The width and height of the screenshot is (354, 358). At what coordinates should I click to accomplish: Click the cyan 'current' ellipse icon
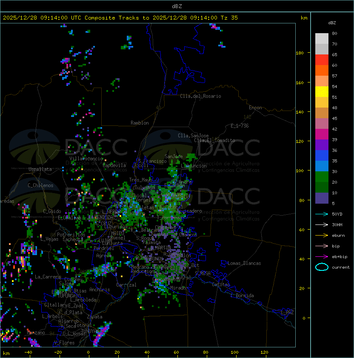(x=322, y=267)
